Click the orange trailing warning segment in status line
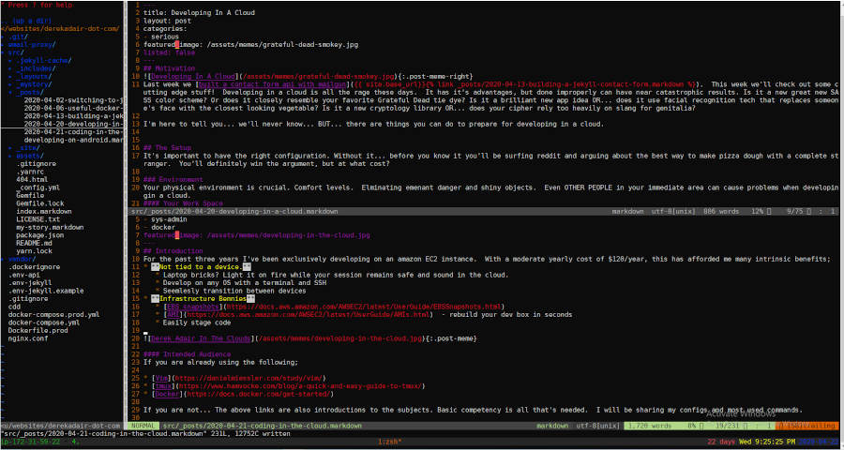This screenshot has height=450, width=844. pyautogui.click(x=814, y=425)
